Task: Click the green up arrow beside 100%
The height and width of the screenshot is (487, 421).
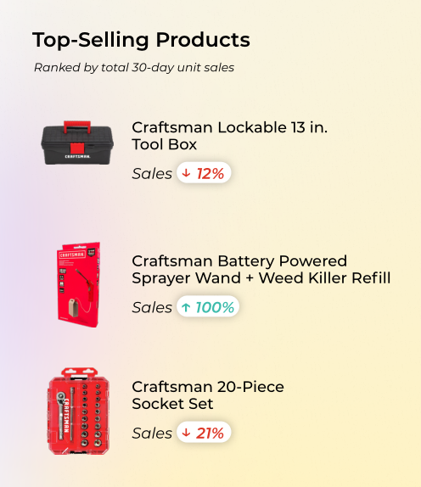Action: (186, 307)
